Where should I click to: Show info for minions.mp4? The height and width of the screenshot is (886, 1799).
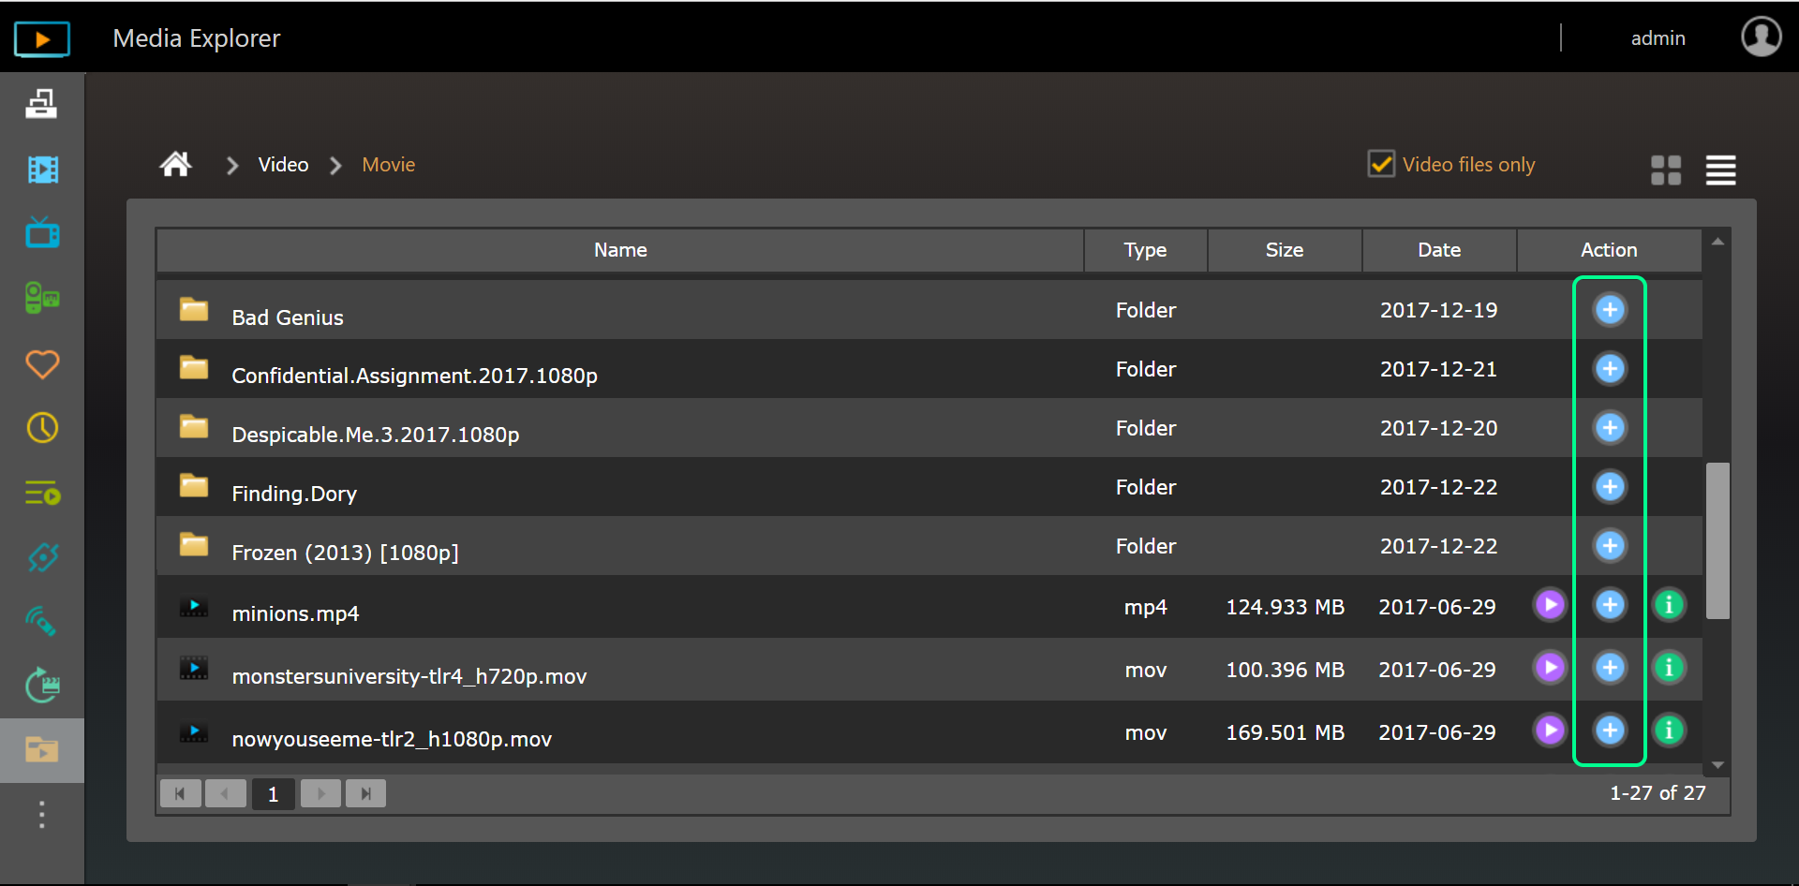pyautogui.click(x=1669, y=605)
